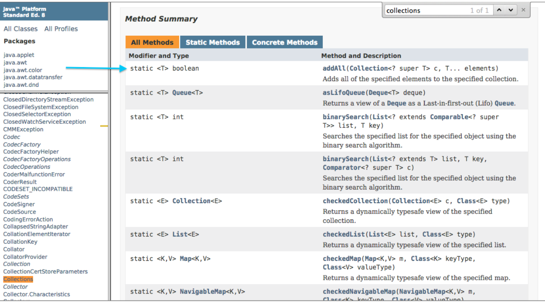Switch to the Concrete Methods tab

pyautogui.click(x=284, y=42)
